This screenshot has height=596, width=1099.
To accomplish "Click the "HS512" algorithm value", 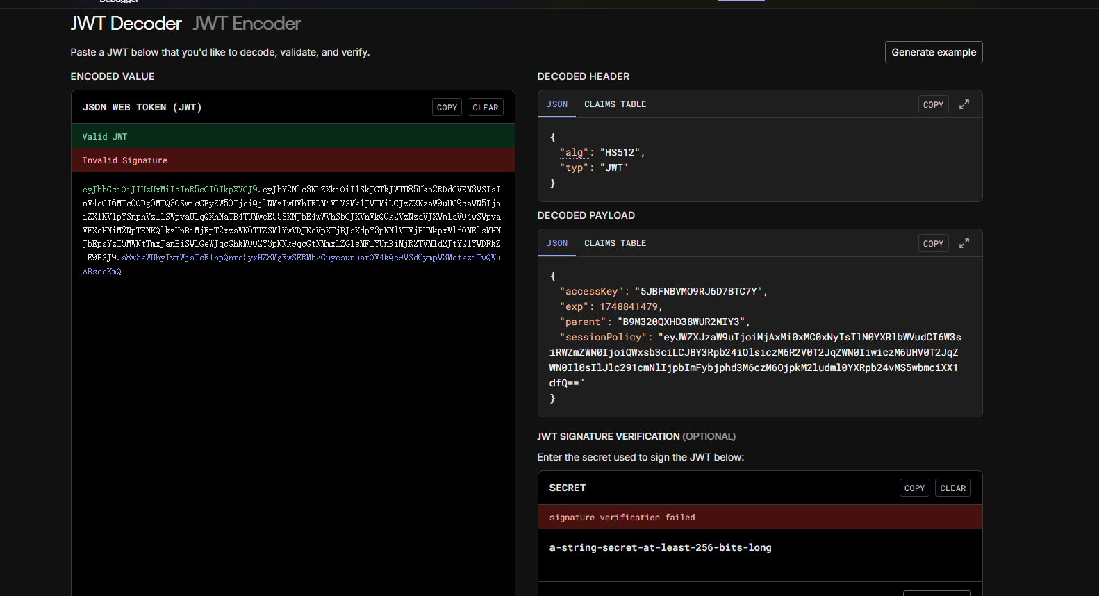I will click(620, 153).
